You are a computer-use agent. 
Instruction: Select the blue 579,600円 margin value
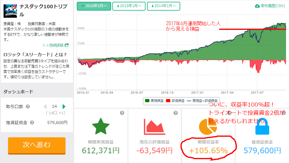[x=262, y=151]
